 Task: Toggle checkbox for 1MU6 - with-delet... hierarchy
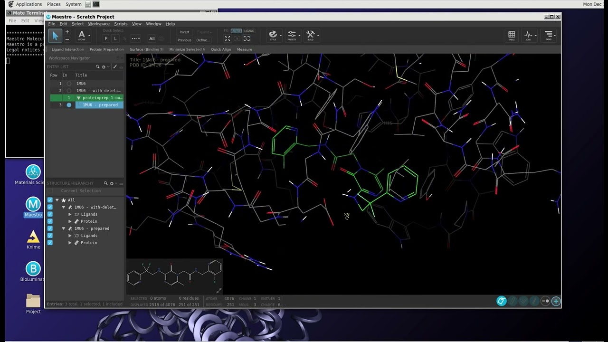(50, 207)
